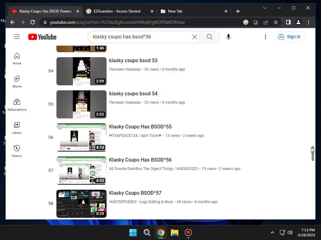Open Windows taskbar search

tap(147, 232)
